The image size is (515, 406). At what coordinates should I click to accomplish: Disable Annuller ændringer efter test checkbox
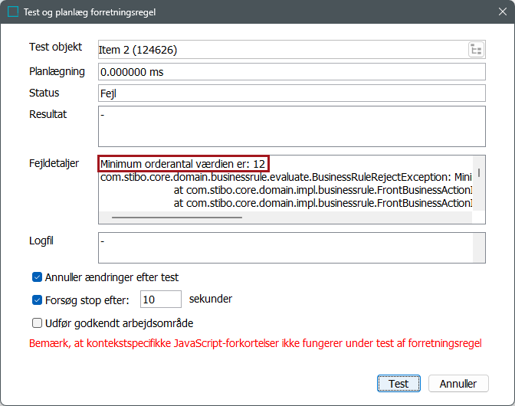[37, 277]
